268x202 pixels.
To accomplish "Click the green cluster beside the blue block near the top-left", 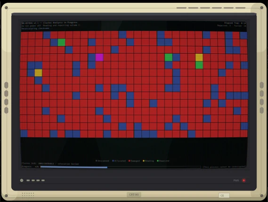I will click(x=62, y=42).
